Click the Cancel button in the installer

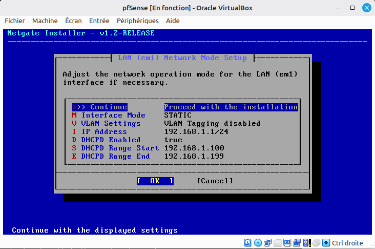(215, 181)
